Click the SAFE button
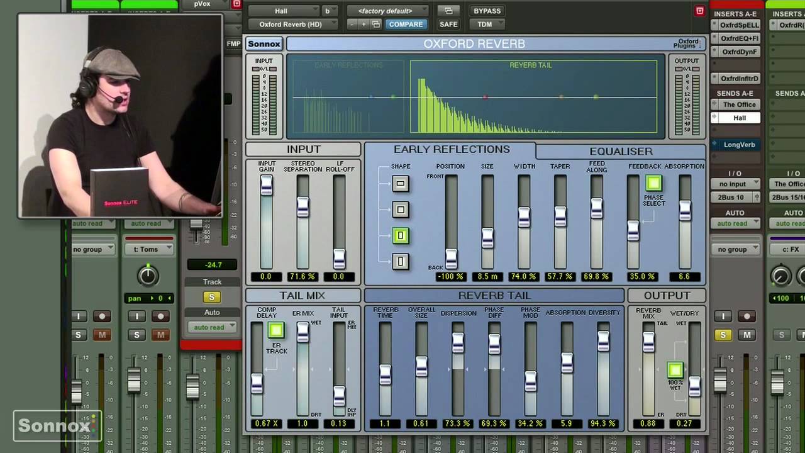 (x=448, y=24)
